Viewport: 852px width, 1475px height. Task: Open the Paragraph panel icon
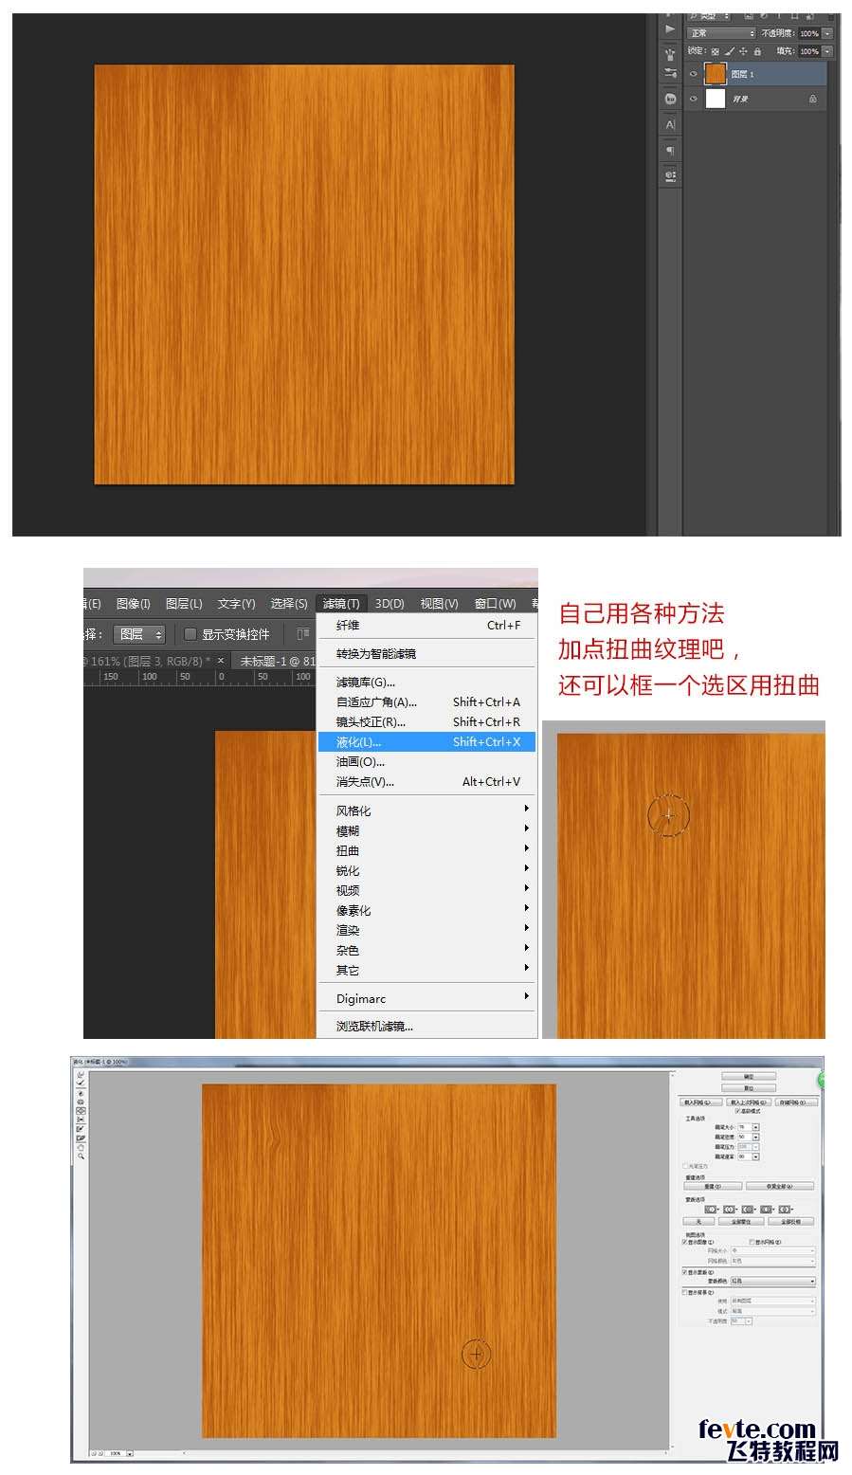click(670, 150)
